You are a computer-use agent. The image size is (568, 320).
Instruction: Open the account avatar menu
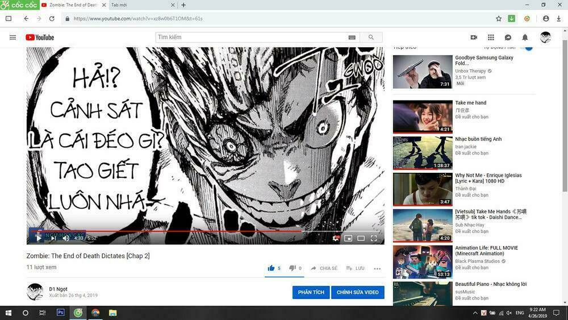click(545, 38)
